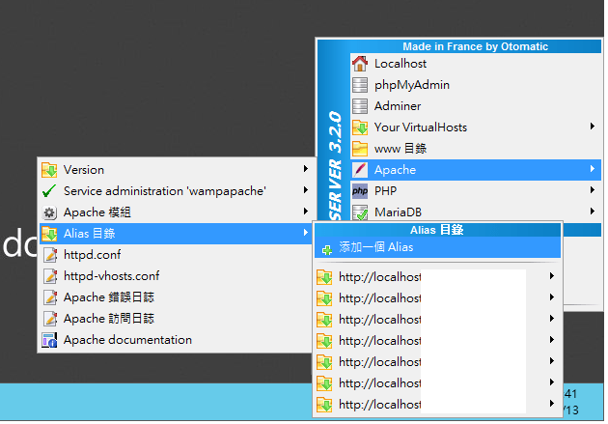Image resolution: width=608 pixels, height=424 pixels.
Task: Open Apache 錯誤日誌 log file
Action: point(108,297)
